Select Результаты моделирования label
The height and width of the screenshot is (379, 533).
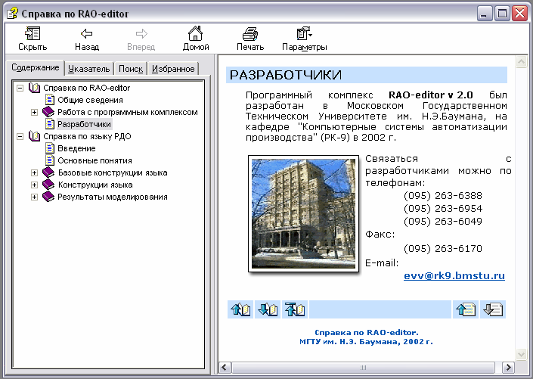click(x=112, y=197)
